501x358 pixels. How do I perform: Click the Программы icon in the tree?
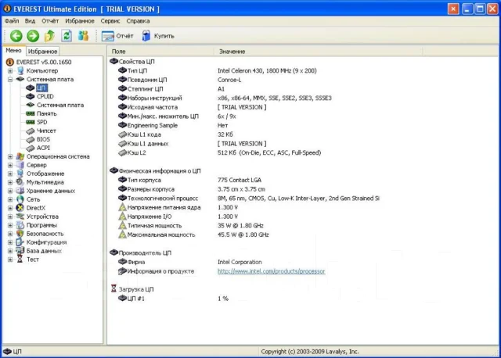(20, 225)
